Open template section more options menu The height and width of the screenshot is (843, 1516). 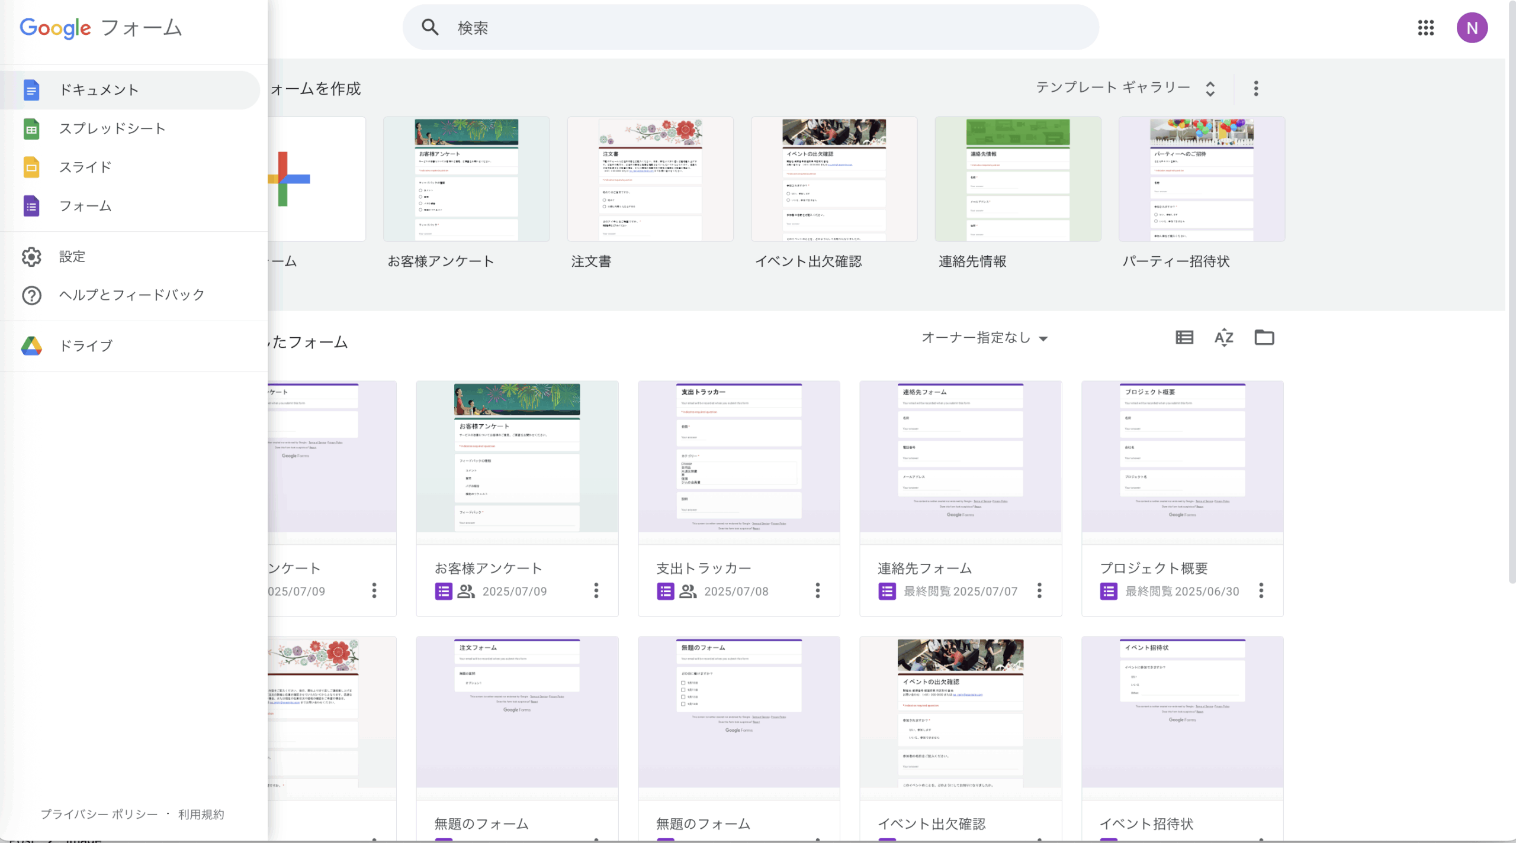point(1256,89)
